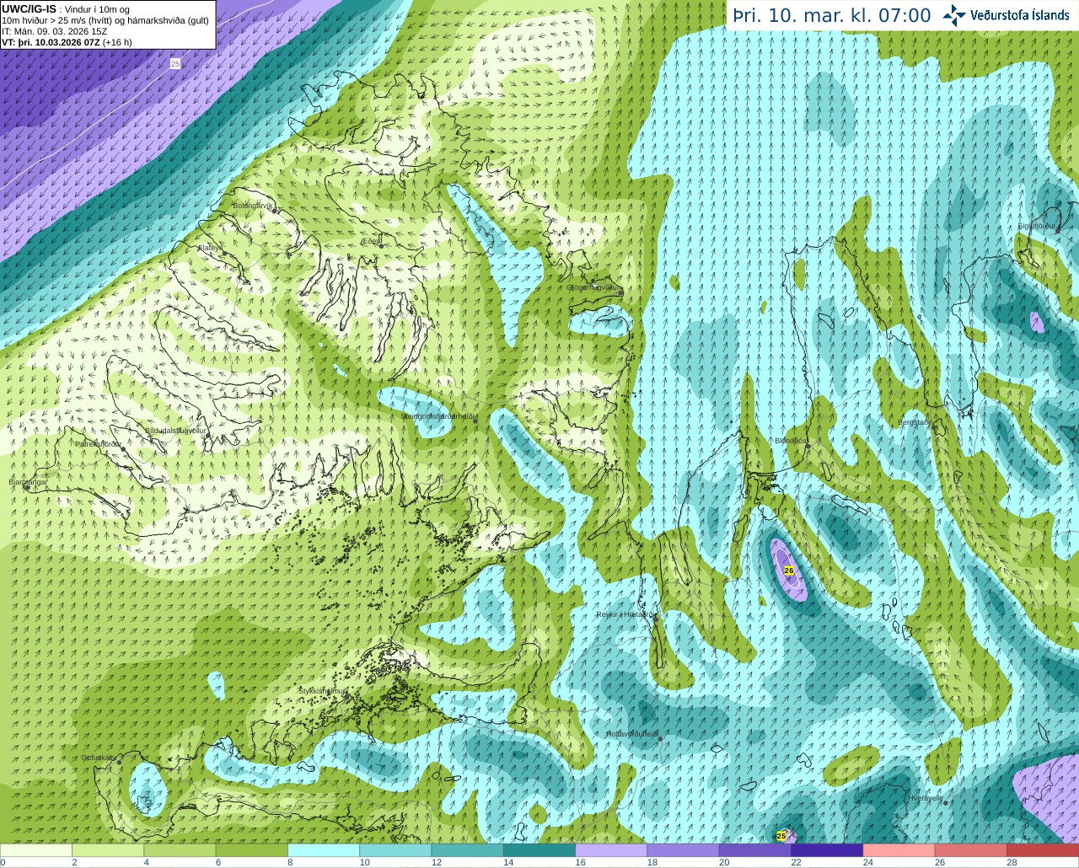Click the Siglufjörður station label
This screenshot has width=1079, height=868.
click(x=1036, y=226)
